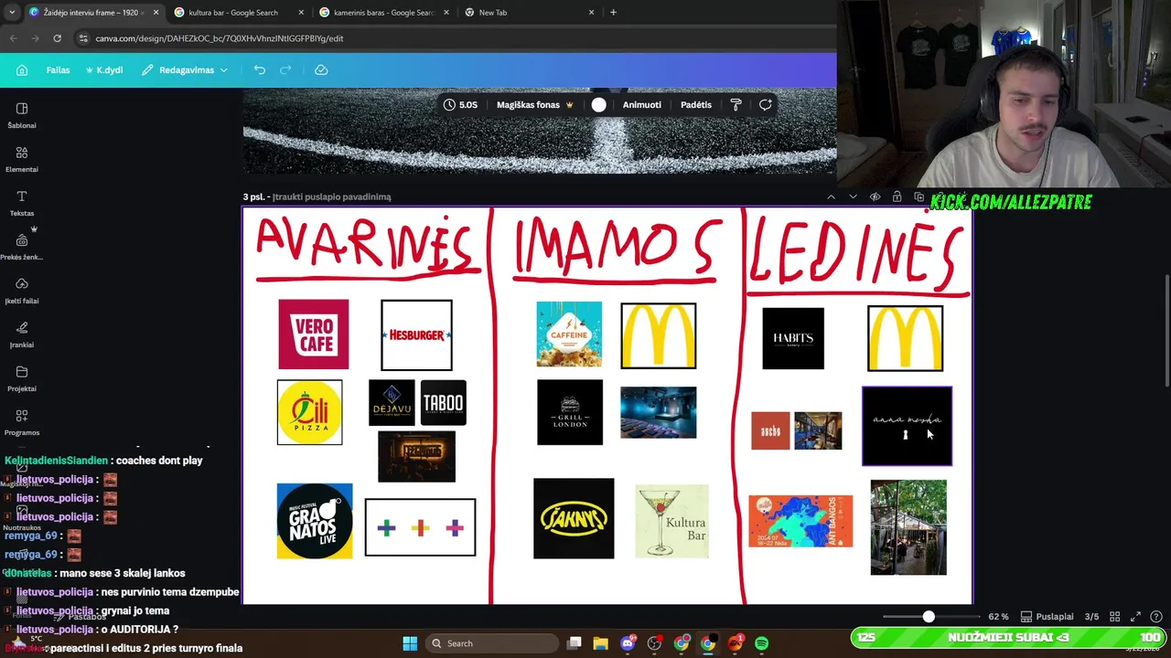Open the Tekstas text panel
The height and width of the screenshot is (658, 1171).
[22, 203]
